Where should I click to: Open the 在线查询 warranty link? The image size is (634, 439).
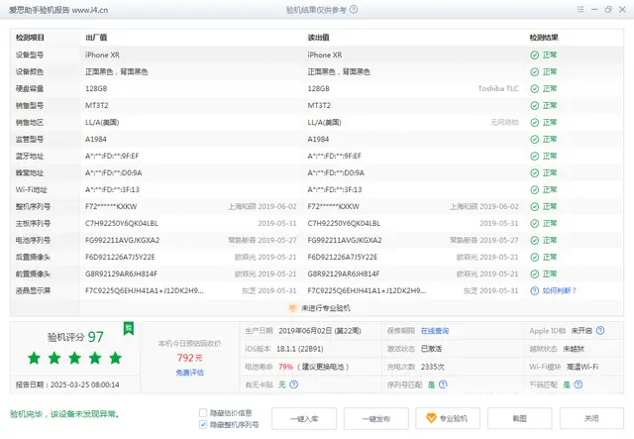(x=434, y=331)
